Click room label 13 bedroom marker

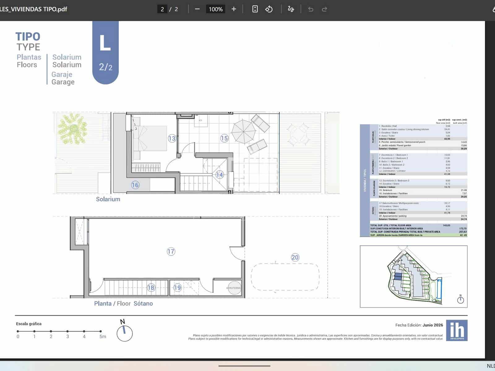172,138
